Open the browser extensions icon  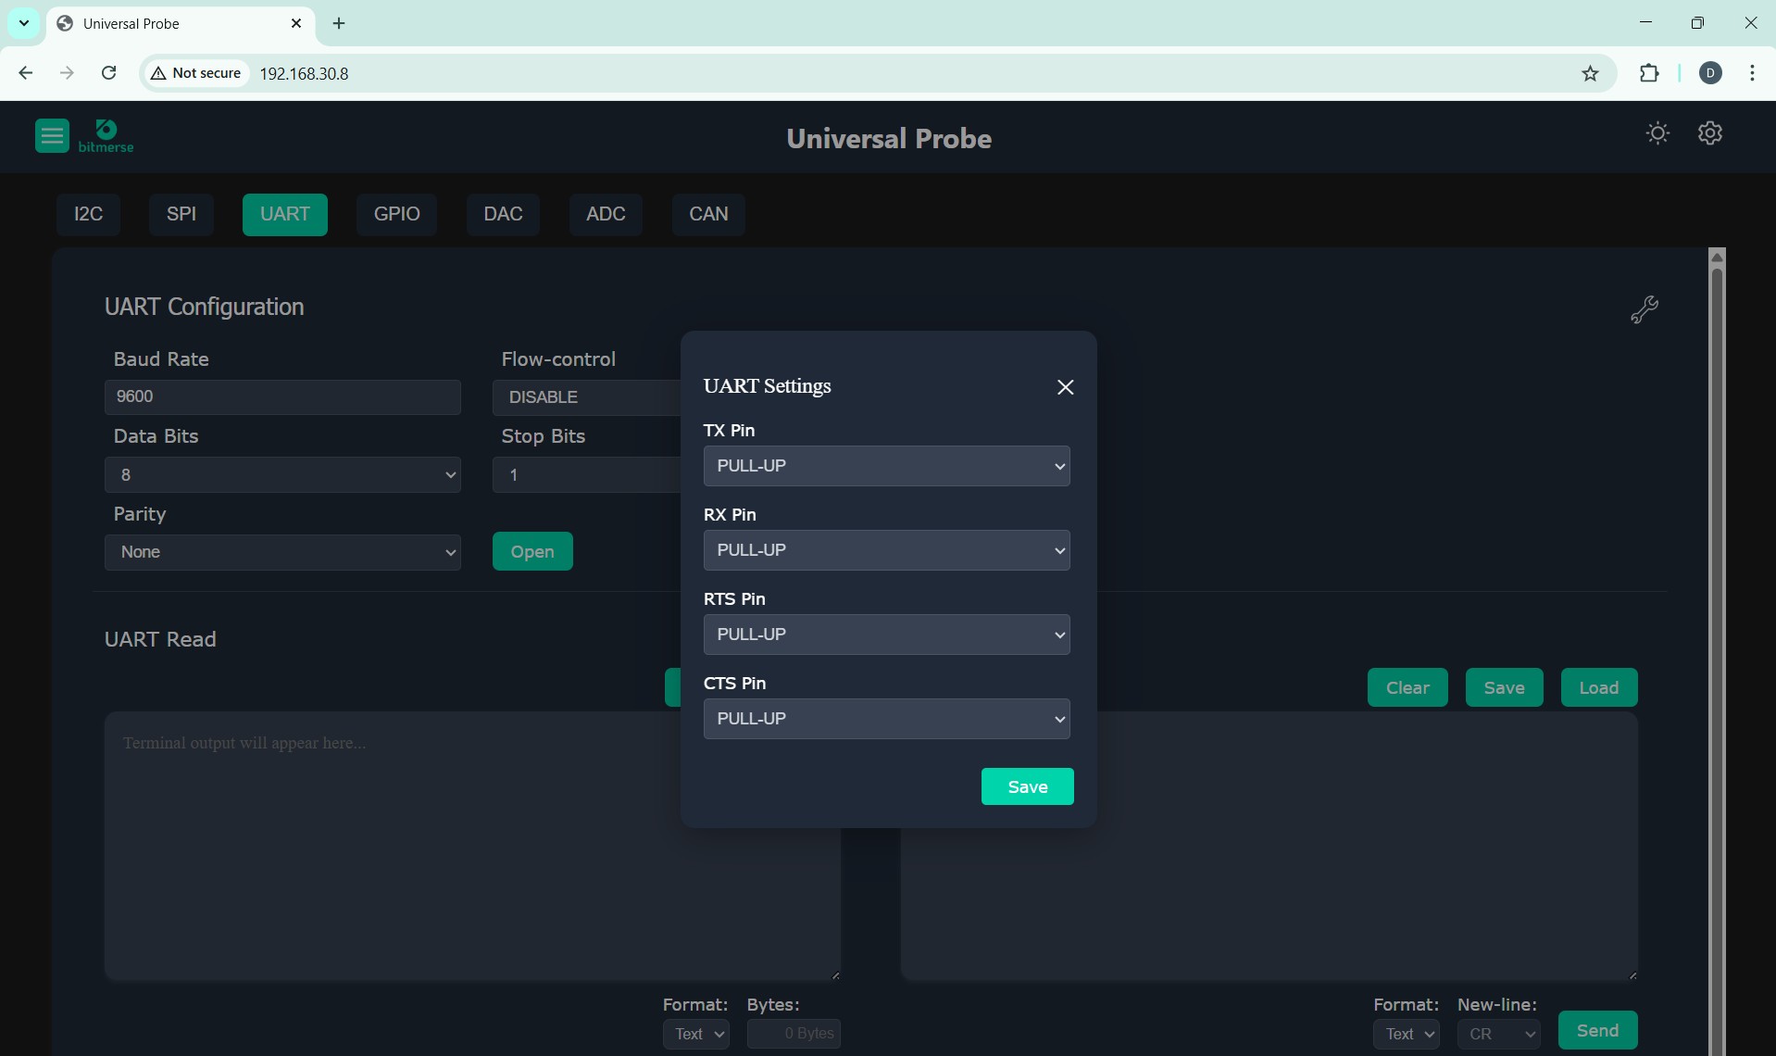(1648, 73)
